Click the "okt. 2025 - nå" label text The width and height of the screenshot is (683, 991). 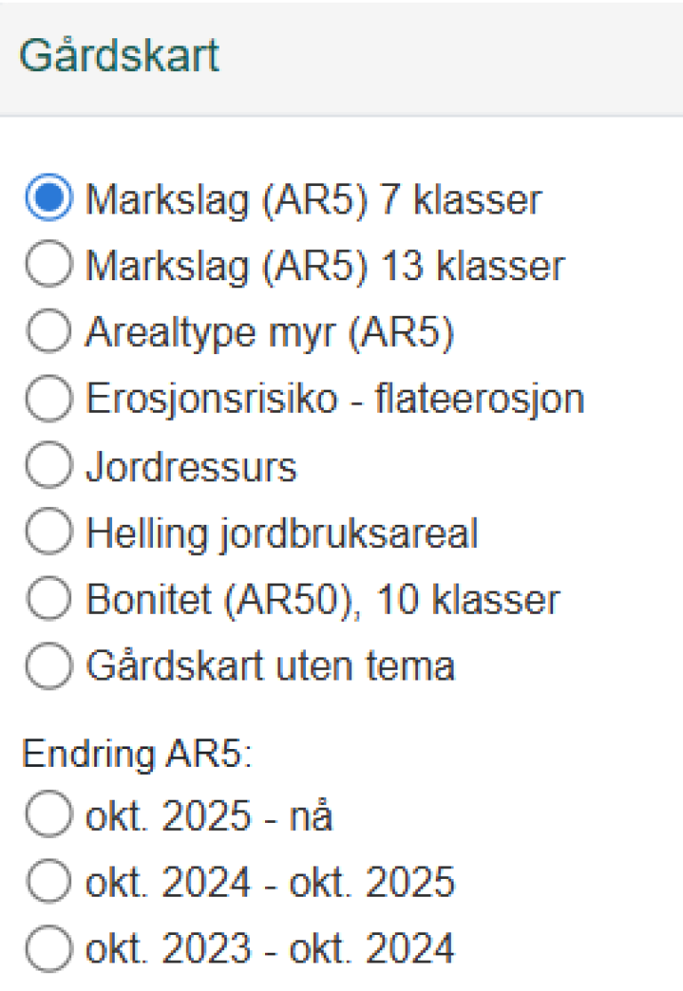209,816
